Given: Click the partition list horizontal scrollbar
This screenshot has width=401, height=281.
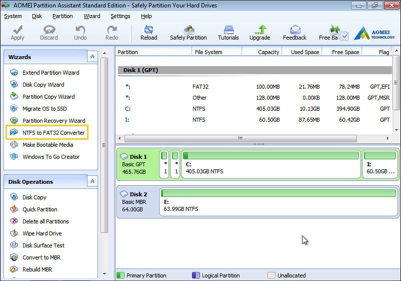Looking at the screenshot, I should (x=240, y=139).
